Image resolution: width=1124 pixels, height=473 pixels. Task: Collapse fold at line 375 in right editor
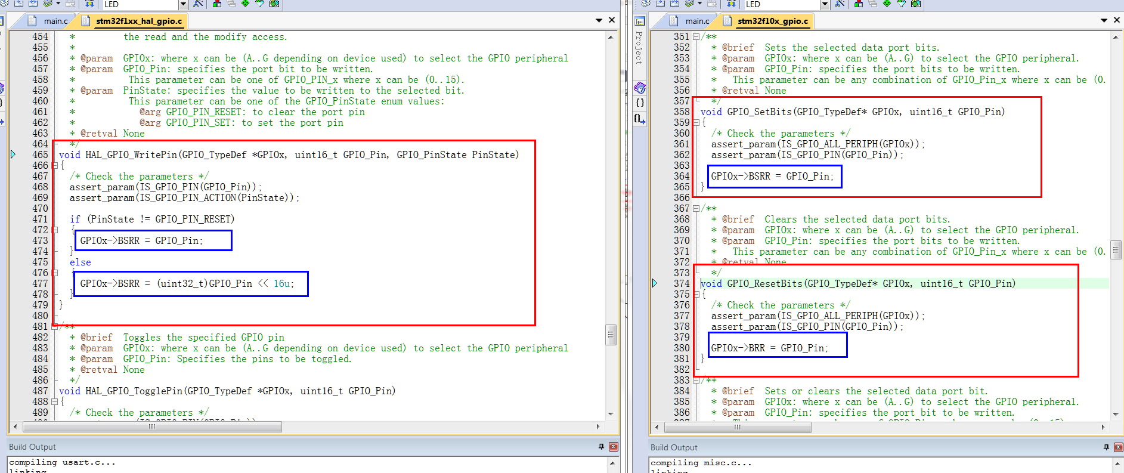(696, 295)
